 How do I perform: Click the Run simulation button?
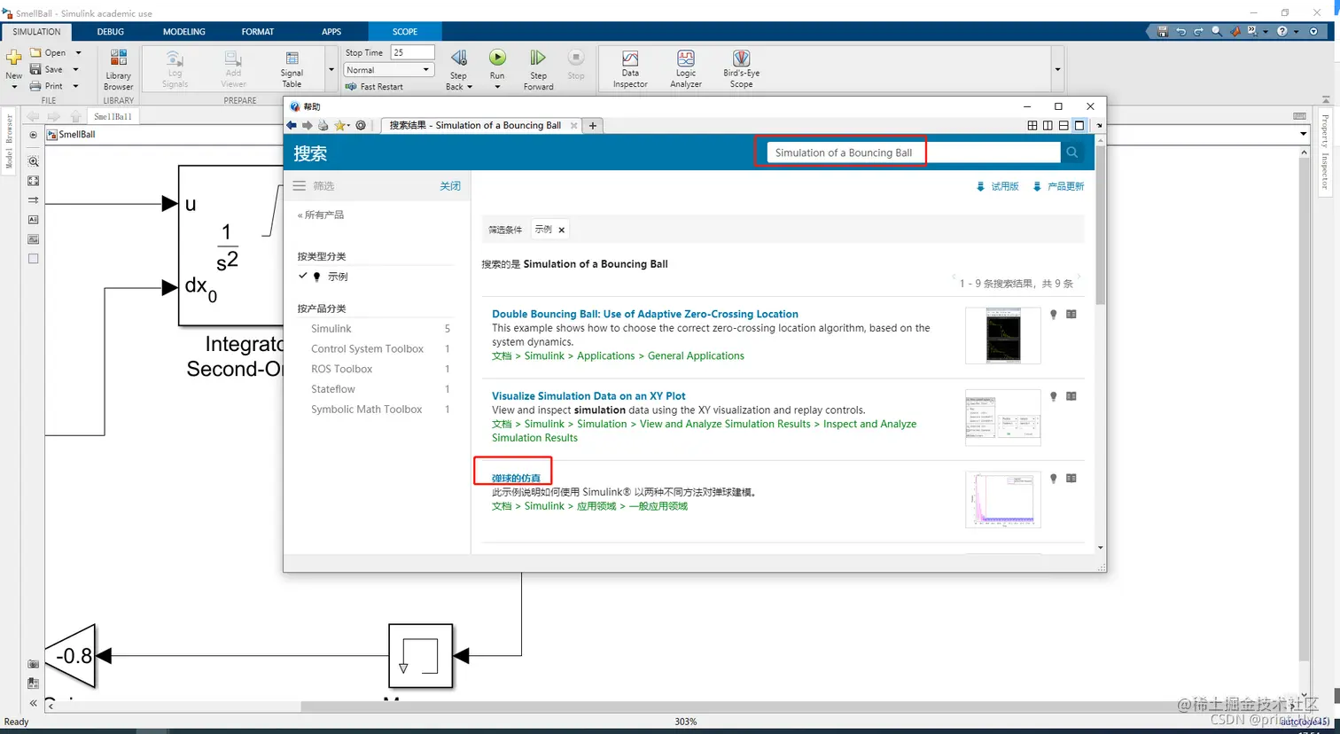click(x=497, y=58)
